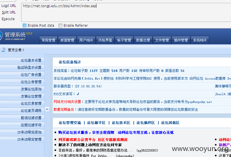The image size is (231, 157).
Task: Open the 插件管理 tab
Action: 181,40
